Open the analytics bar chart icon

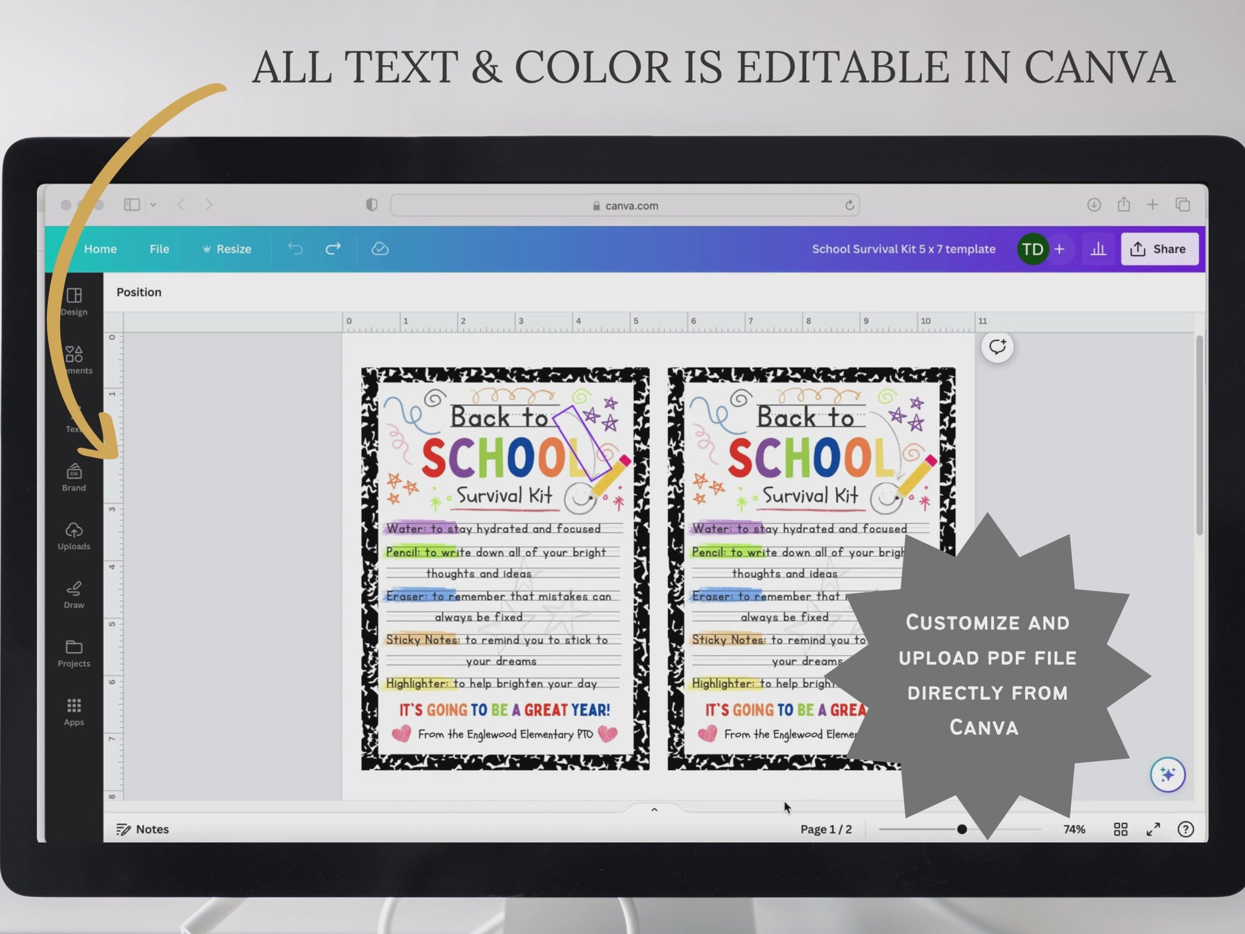[1098, 249]
